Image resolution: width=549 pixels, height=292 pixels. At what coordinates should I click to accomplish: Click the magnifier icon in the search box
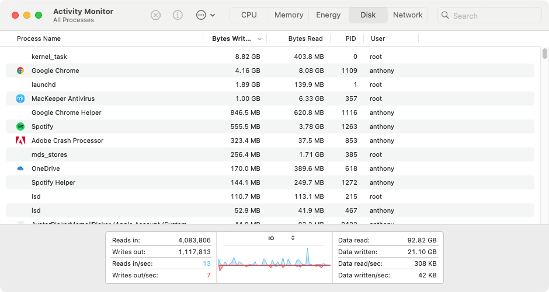[x=445, y=15]
